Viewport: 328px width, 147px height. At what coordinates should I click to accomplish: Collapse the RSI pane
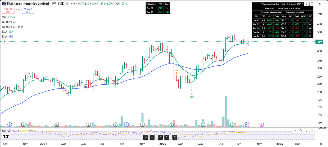coord(306,131)
